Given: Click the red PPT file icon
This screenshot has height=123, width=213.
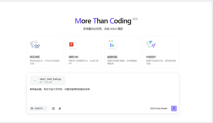Looking at the screenshot, I should [x=73, y=44].
